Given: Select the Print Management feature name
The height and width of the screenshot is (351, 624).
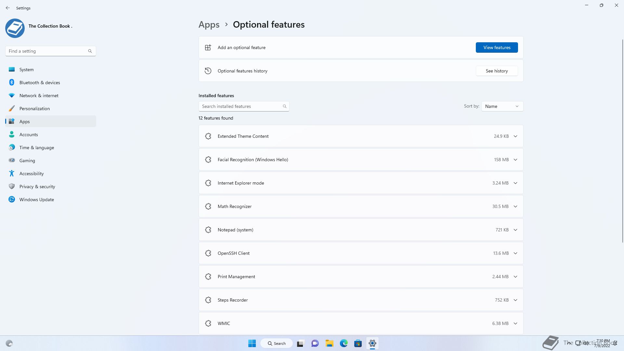Looking at the screenshot, I should pos(236,277).
